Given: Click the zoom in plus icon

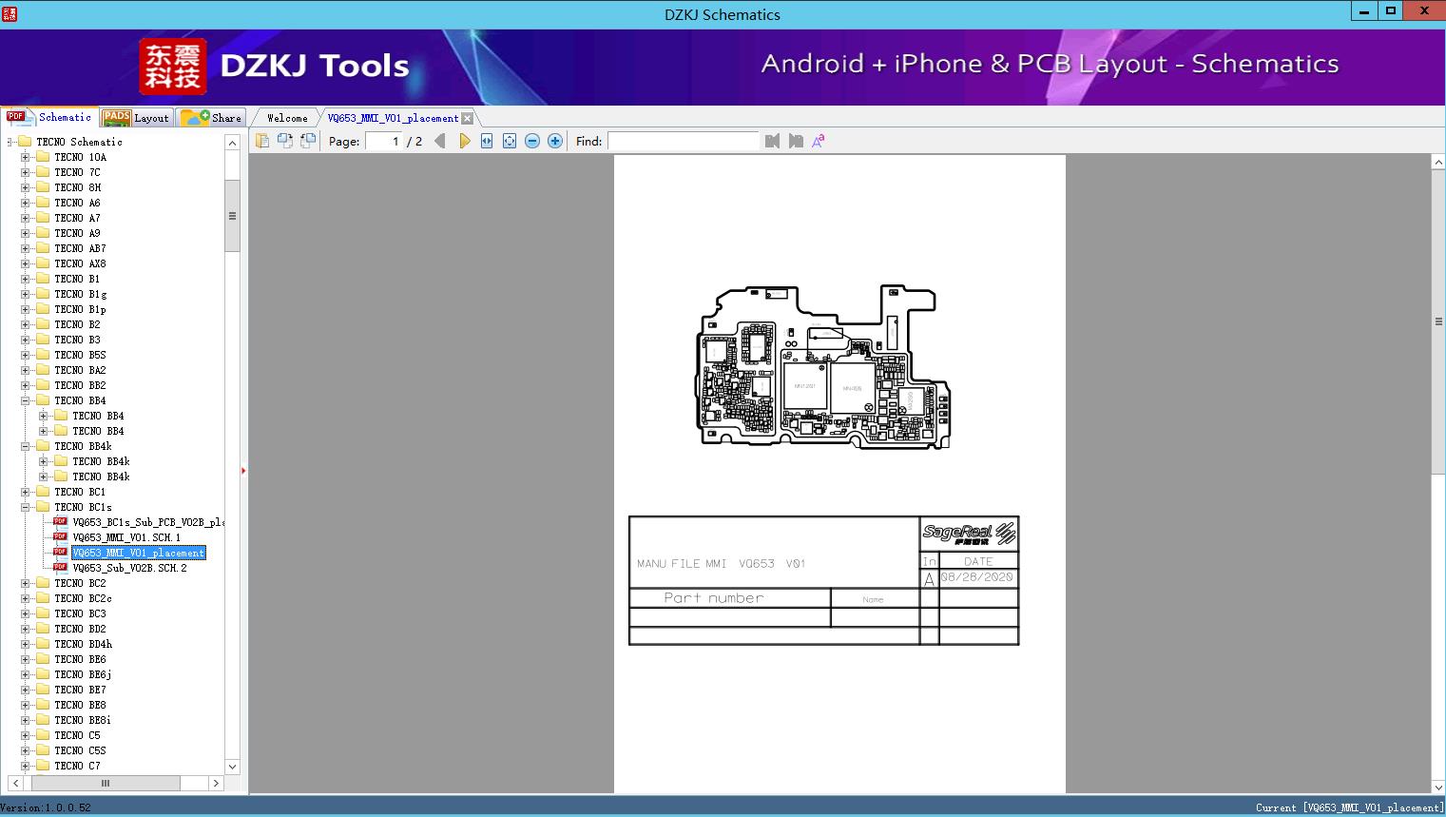Looking at the screenshot, I should coord(555,141).
